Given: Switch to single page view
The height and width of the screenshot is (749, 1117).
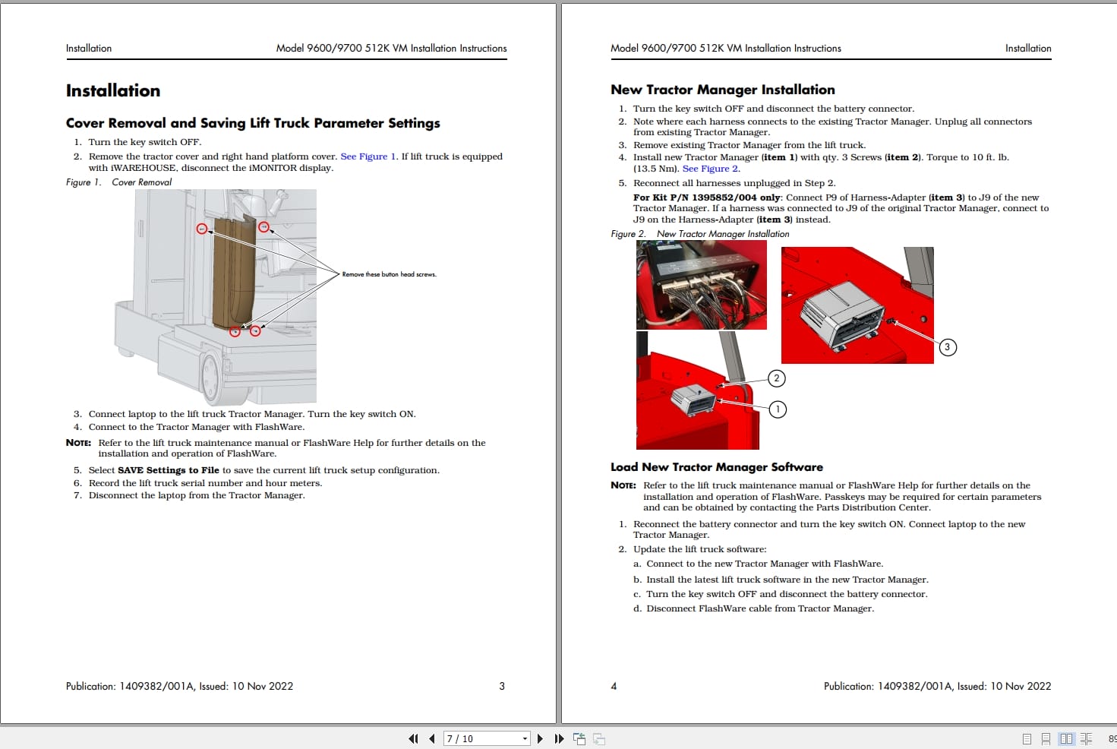Looking at the screenshot, I should 1027,738.
